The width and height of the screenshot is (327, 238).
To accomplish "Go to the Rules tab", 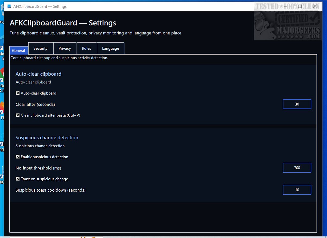I will (86, 49).
